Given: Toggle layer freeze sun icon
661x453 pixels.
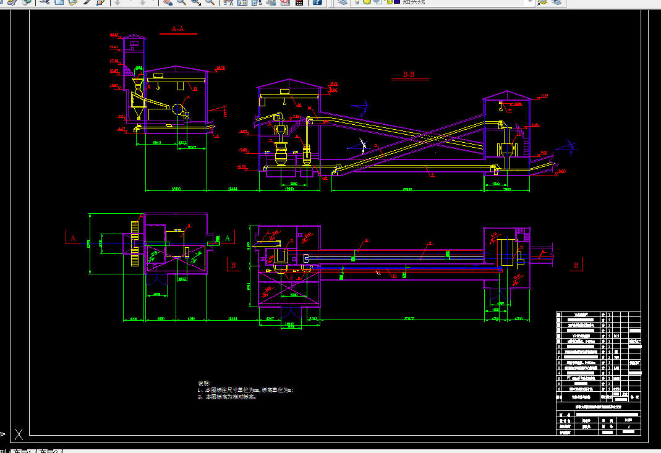Looking at the screenshot, I should [367, 2].
